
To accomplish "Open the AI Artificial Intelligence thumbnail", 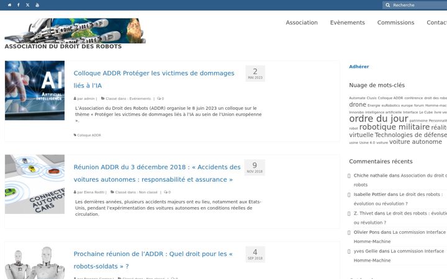I will point(35,91).
